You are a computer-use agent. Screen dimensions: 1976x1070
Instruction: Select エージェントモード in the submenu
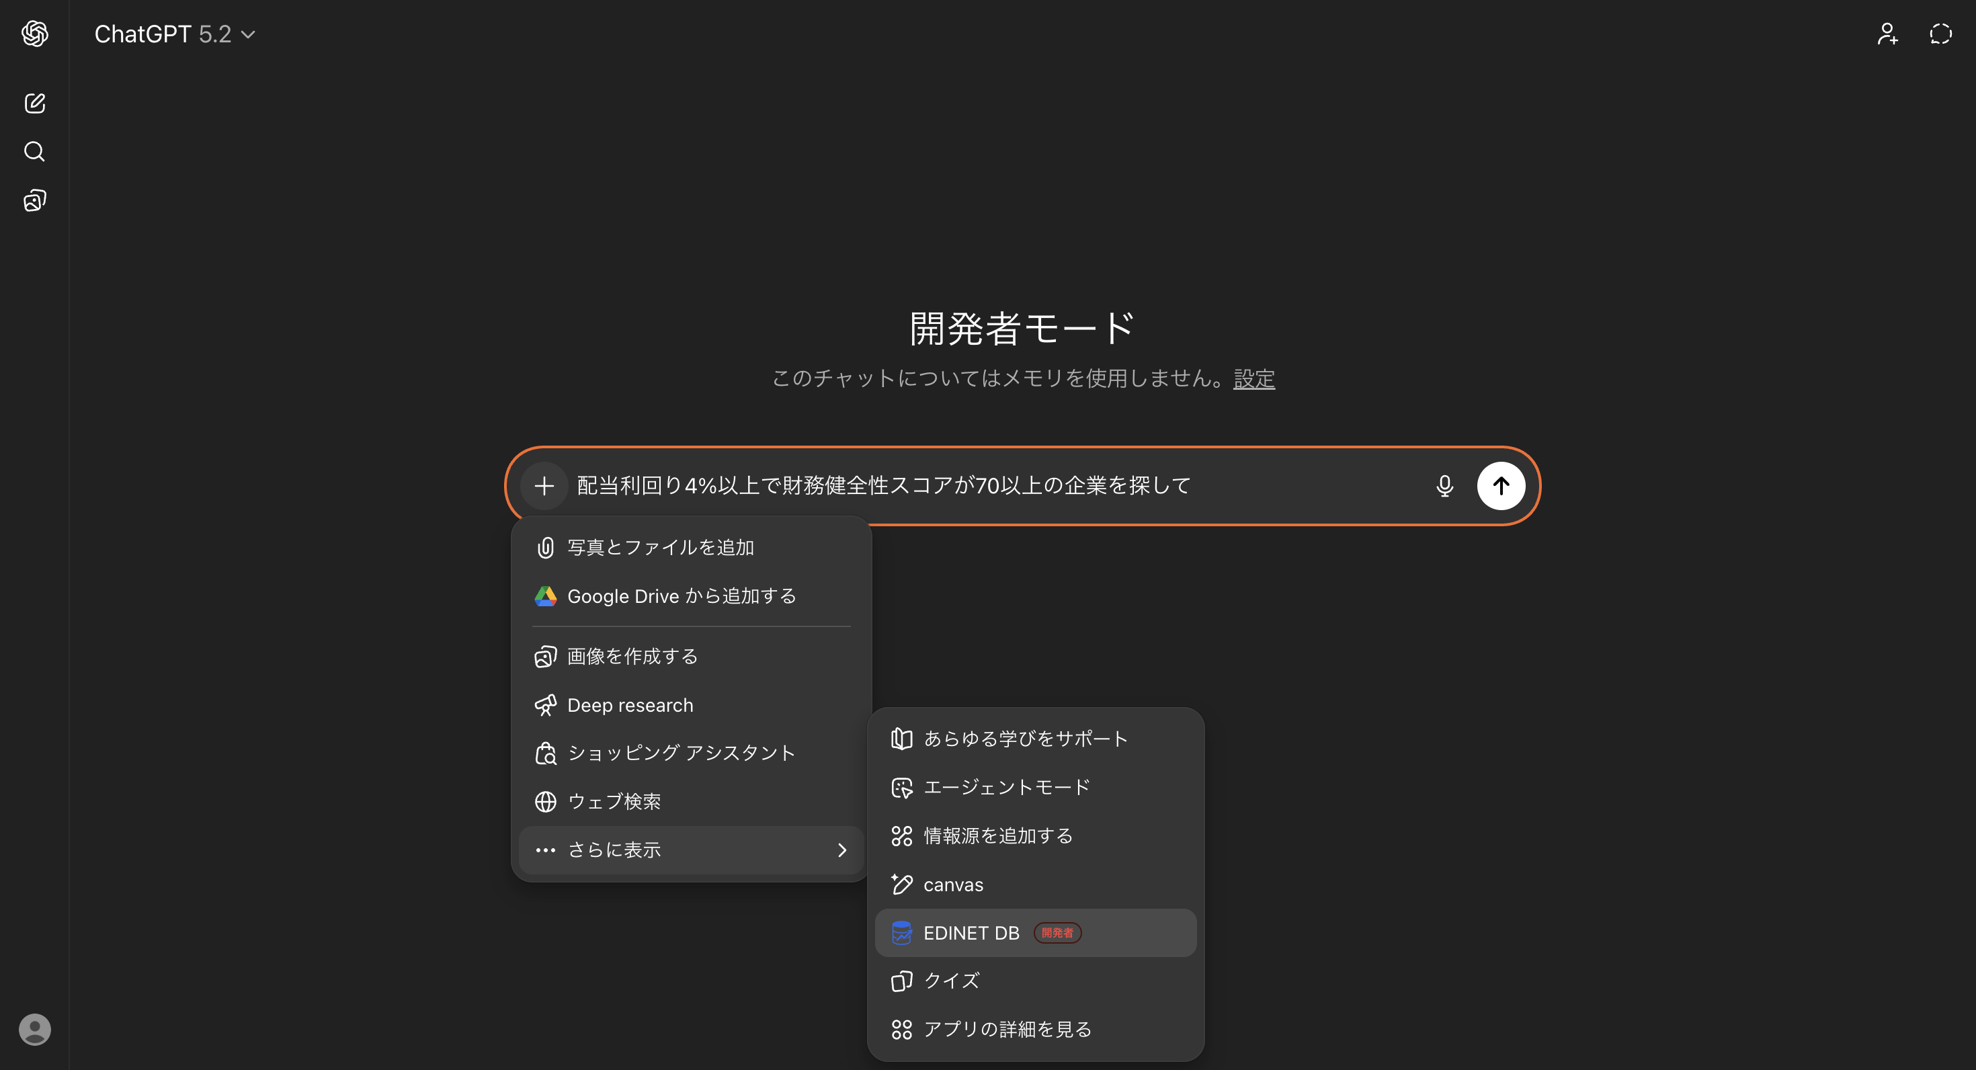tap(1005, 787)
